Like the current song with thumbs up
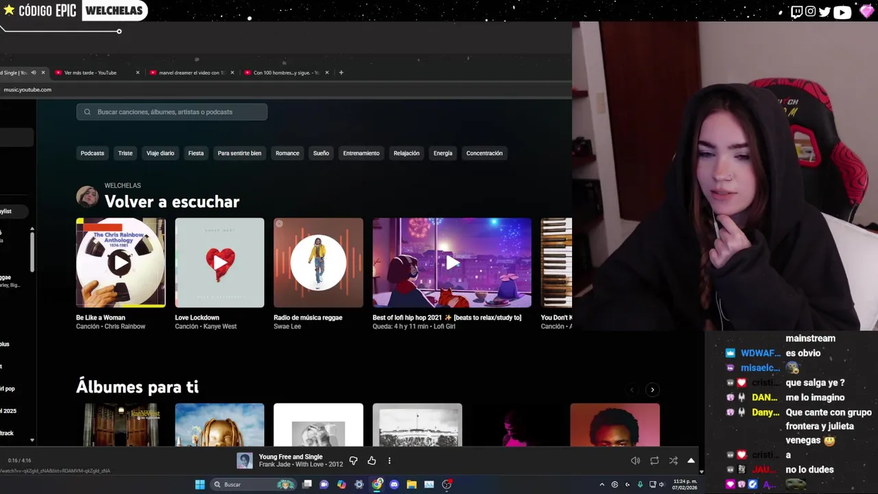The image size is (878, 494). (372, 461)
